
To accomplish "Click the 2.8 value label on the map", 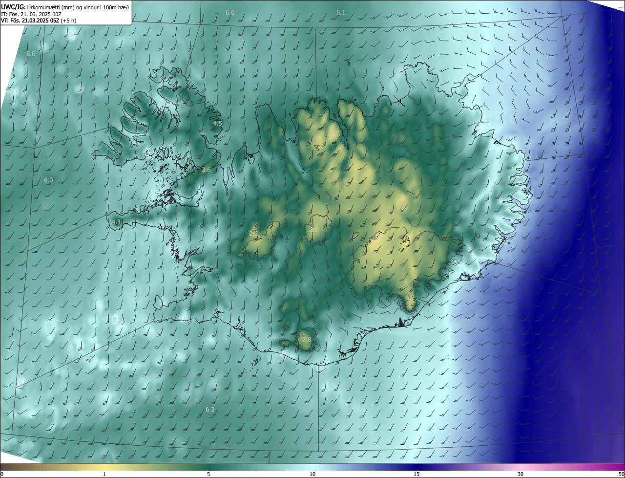I will pyautogui.click(x=307, y=340).
